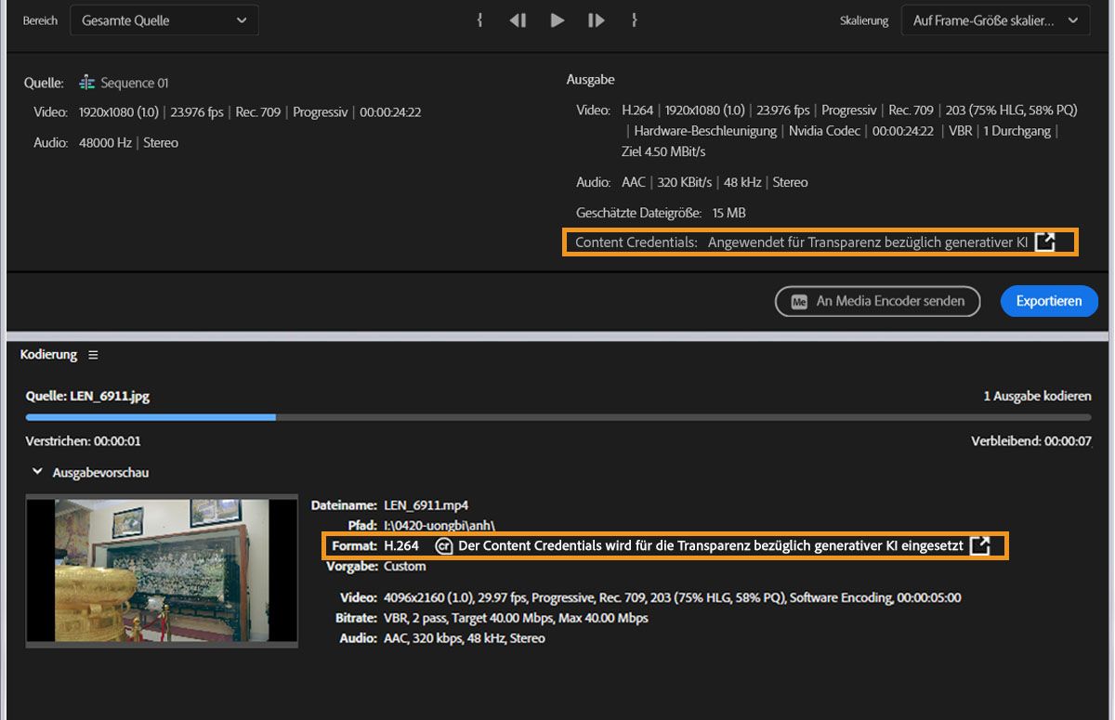Set the In point marker in transport controls

479,20
